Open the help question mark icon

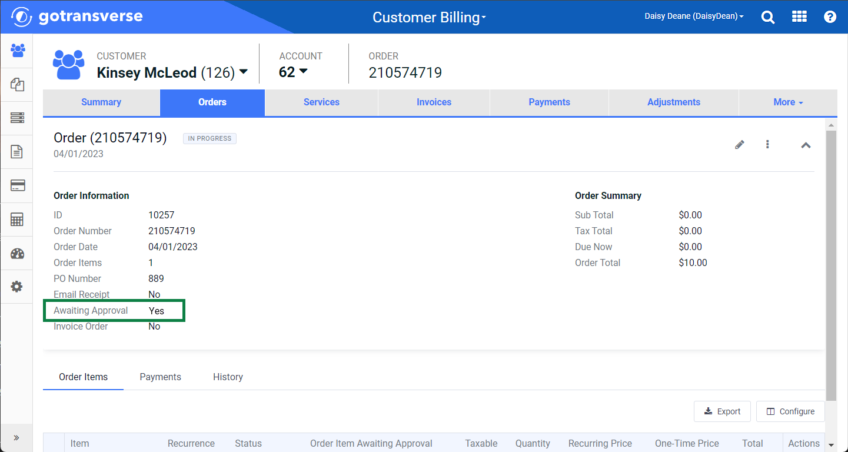(830, 17)
